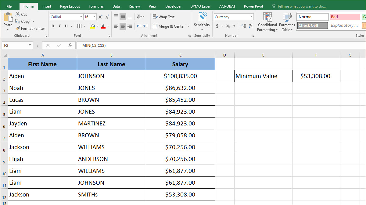The image size is (366, 205).
Task: Apply accounting dollar number format
Action: 217,26
